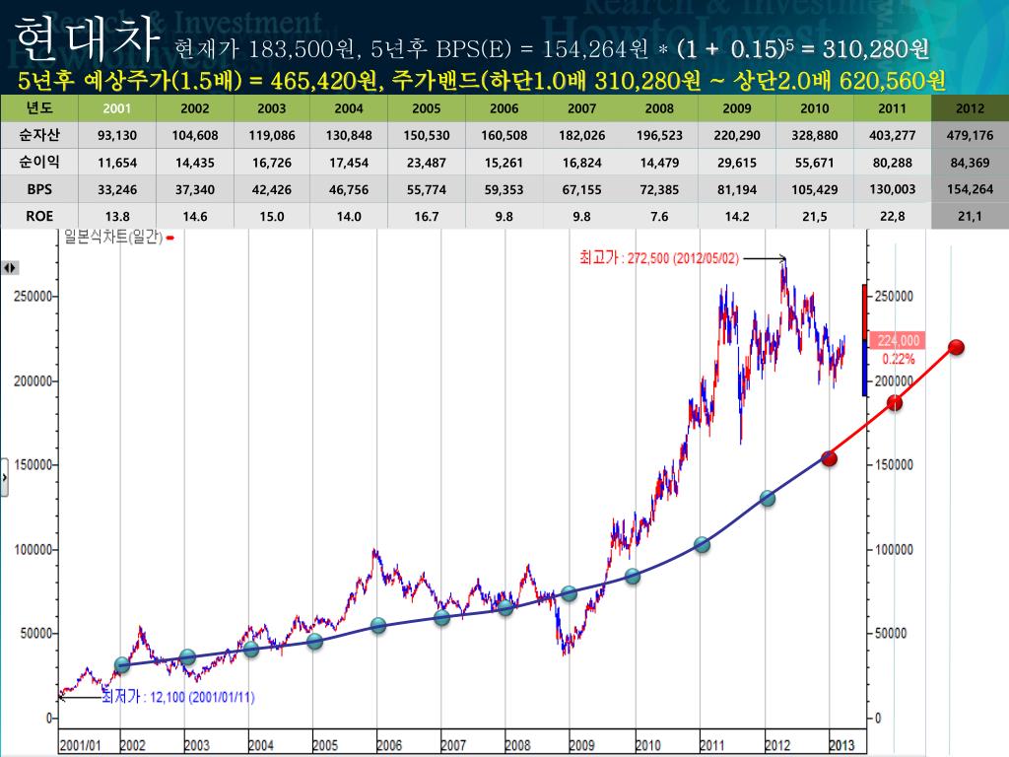Image resolution: width=1009 pixels, height=757 pixels.
Task: Click the BPS row header in the table
Action: tap(39, 189)
